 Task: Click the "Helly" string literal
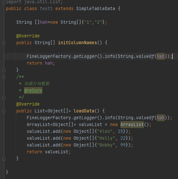(106, 138)
